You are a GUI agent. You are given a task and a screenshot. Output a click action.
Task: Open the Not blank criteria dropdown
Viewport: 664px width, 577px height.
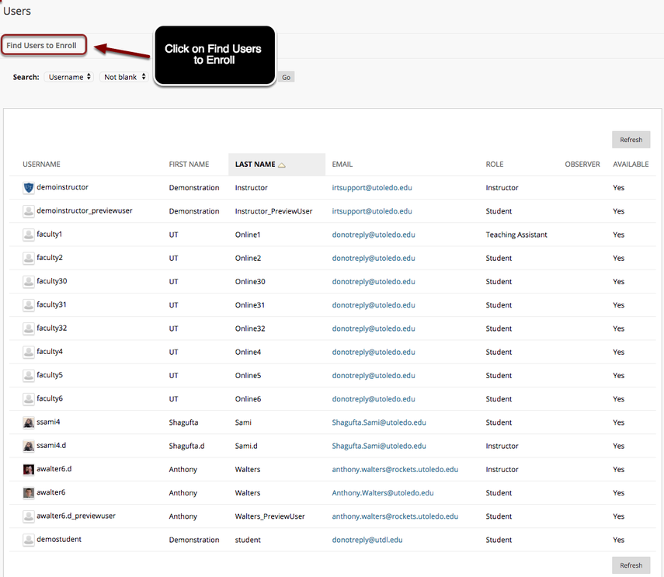point(123,77)
